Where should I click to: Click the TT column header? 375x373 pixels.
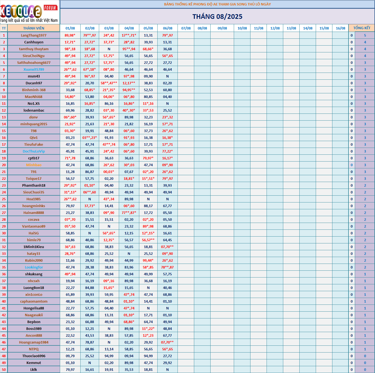[4, 28]
